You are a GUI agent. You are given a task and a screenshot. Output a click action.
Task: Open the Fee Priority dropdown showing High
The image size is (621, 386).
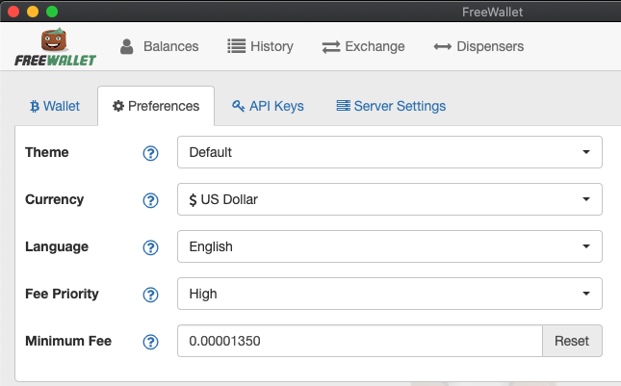[x=390, y=294]
